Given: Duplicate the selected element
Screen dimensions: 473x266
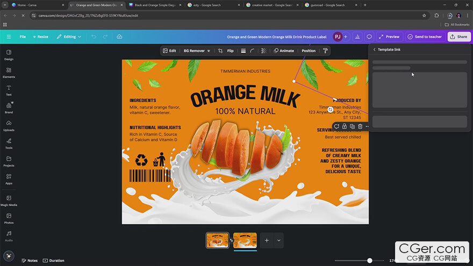Looking at the screenshot, I should [x=352, y=126].
